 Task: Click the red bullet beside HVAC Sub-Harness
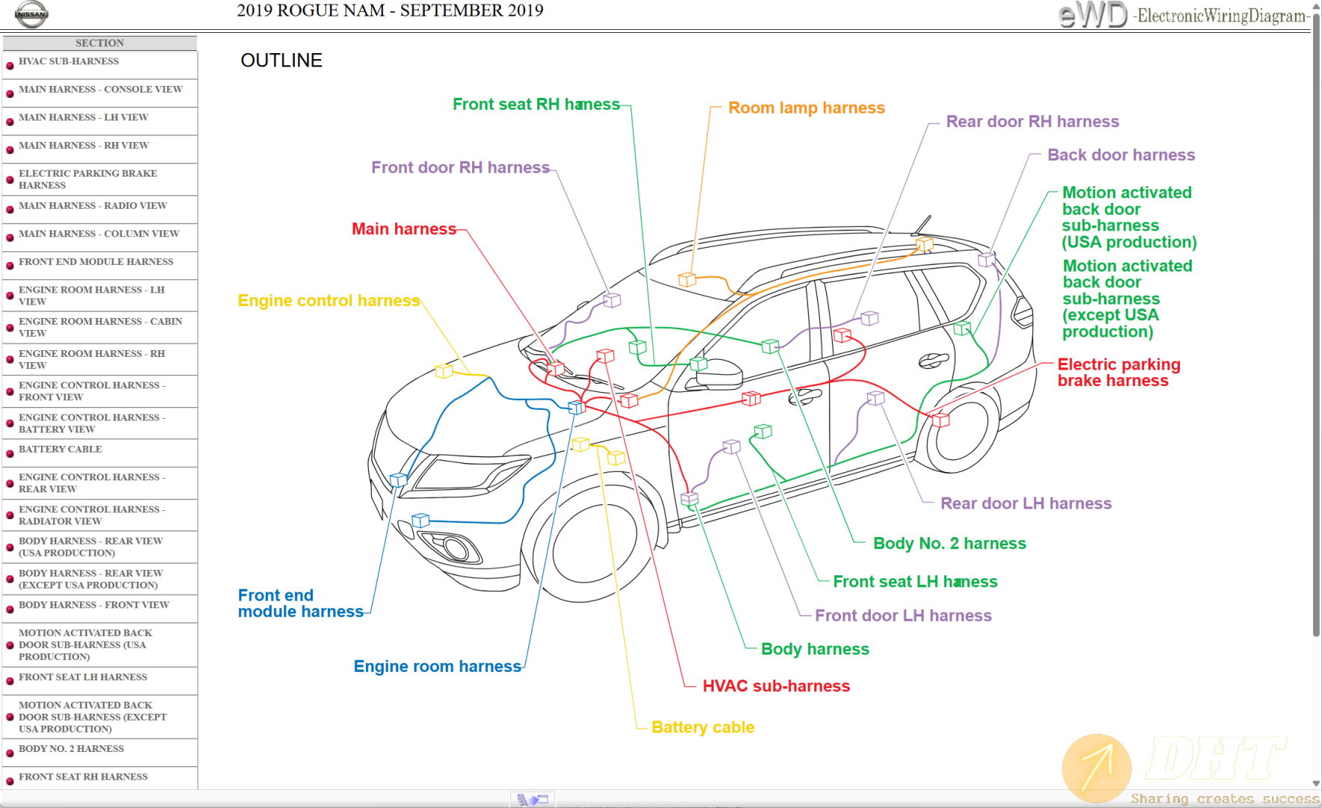10,66
